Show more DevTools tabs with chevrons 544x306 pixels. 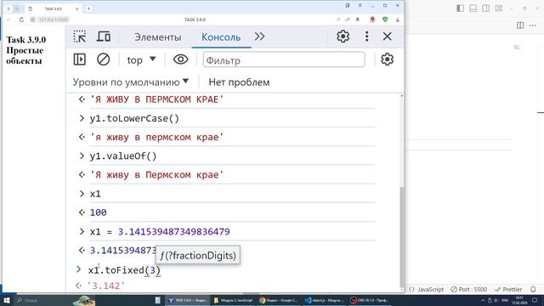click(259, 37)
